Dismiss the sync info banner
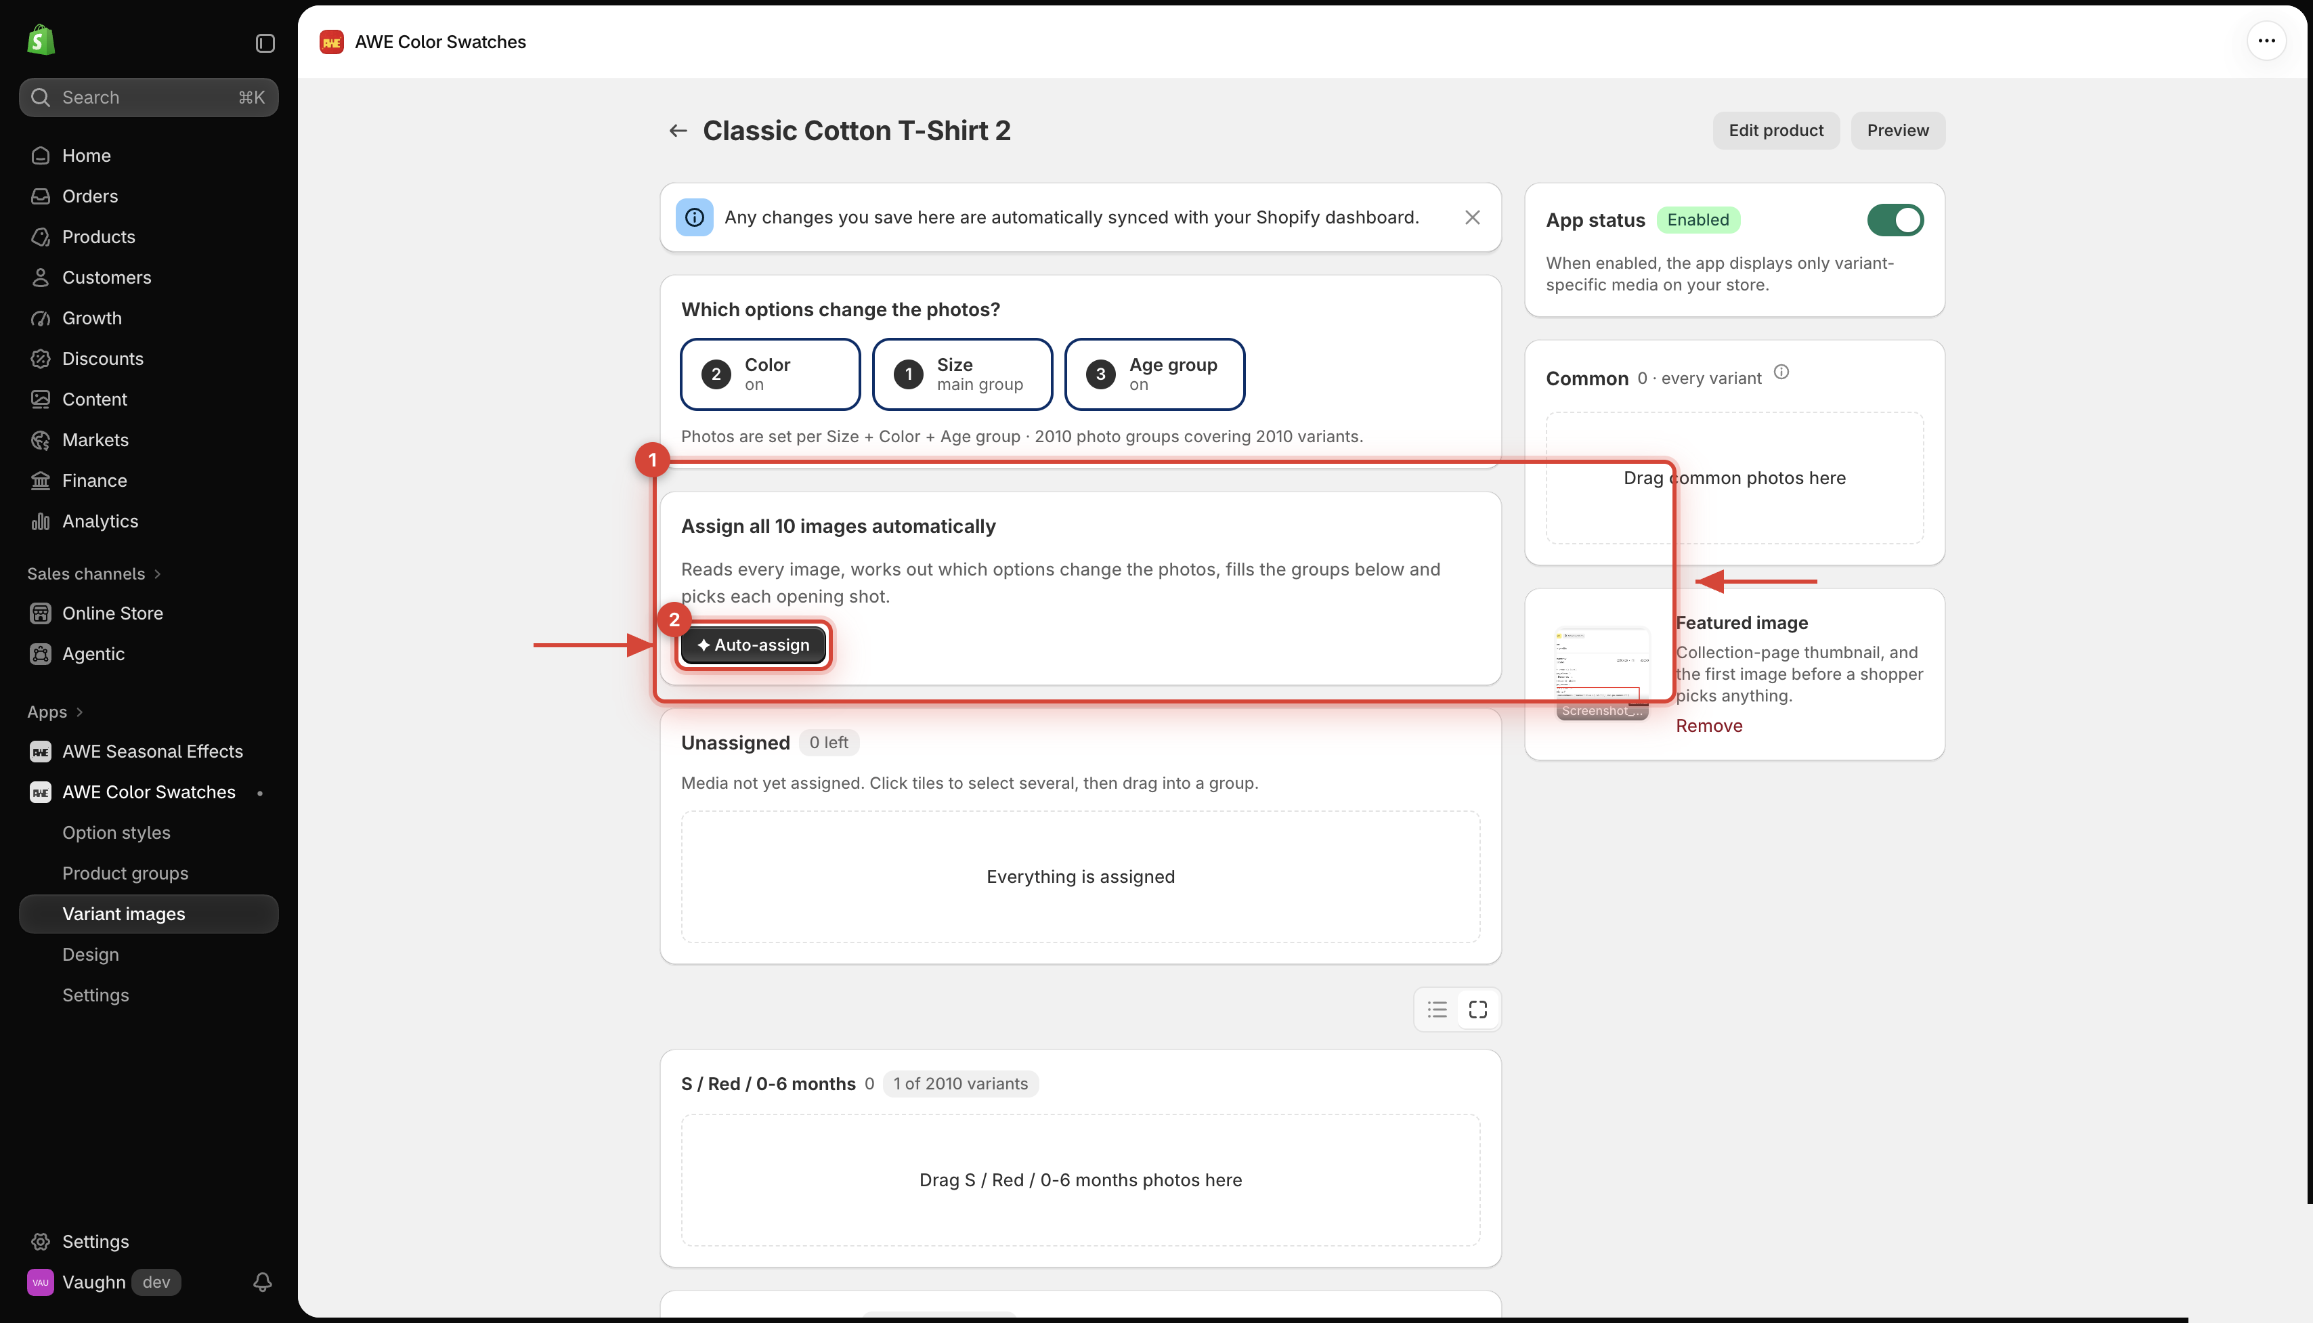 (1472, 217)
